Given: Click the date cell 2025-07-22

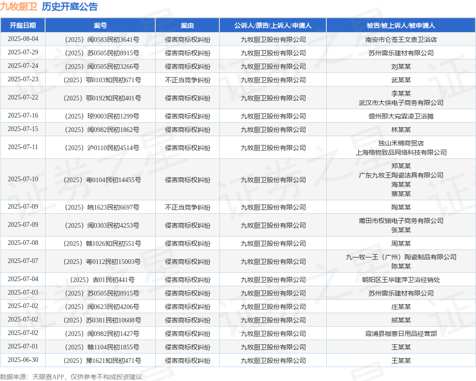Looking at the screenshot, I should coord(23,98).
